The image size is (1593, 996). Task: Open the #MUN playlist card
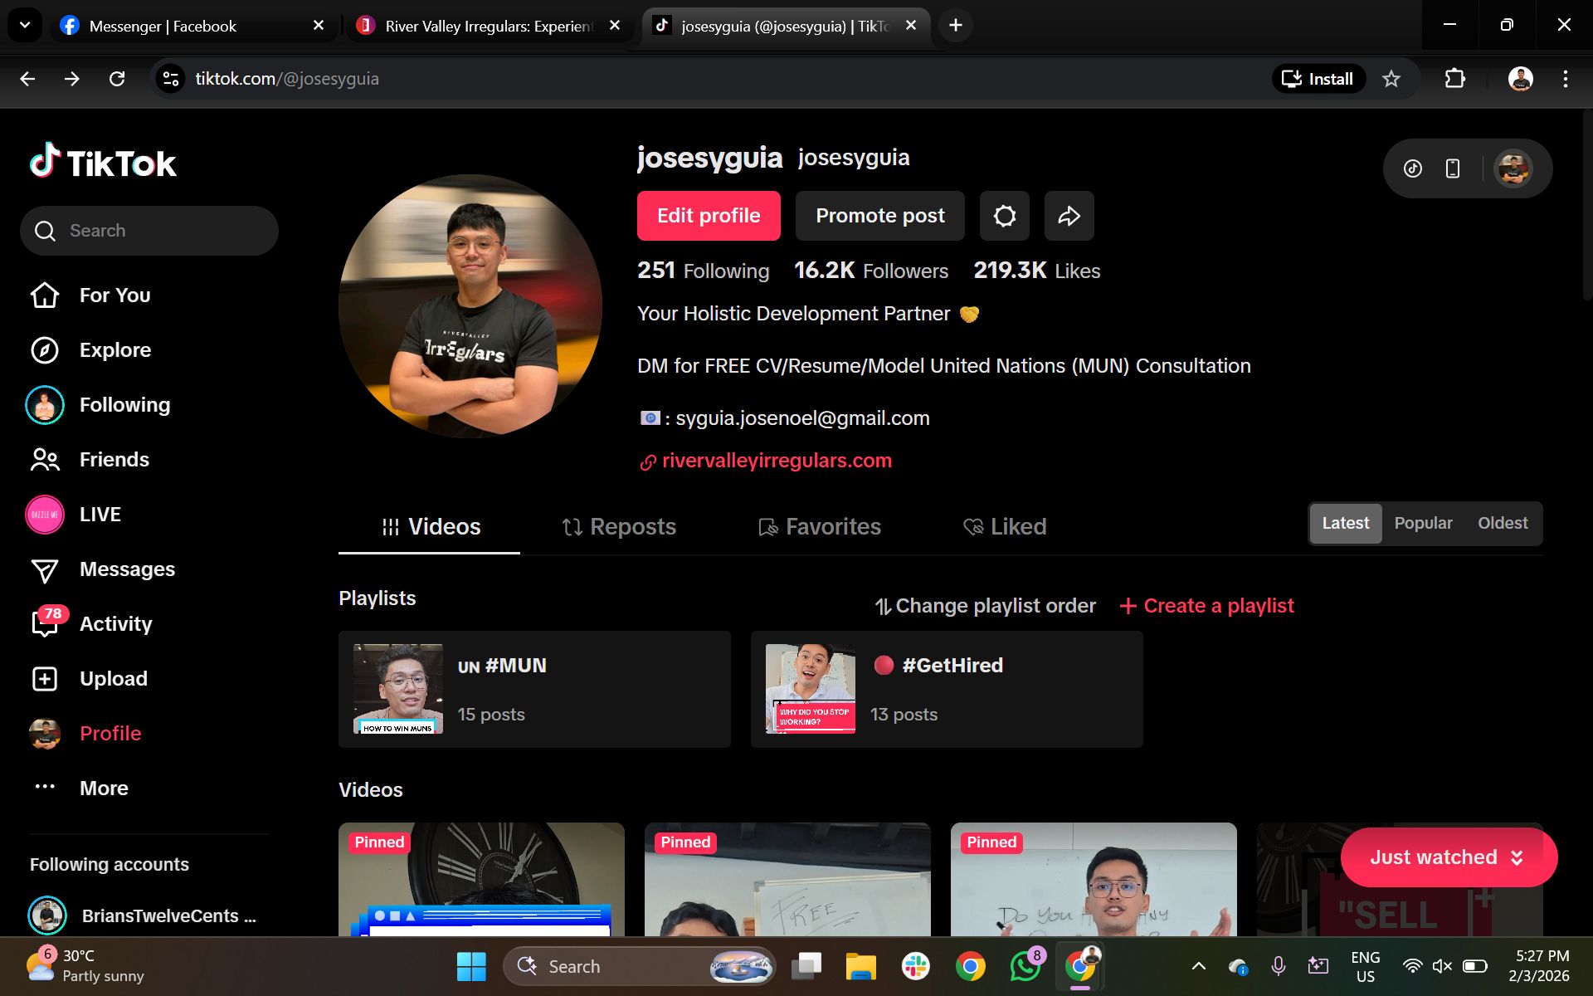(x=534, y=689)
